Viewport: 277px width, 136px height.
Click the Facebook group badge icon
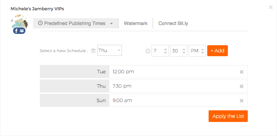coord(19,31)
